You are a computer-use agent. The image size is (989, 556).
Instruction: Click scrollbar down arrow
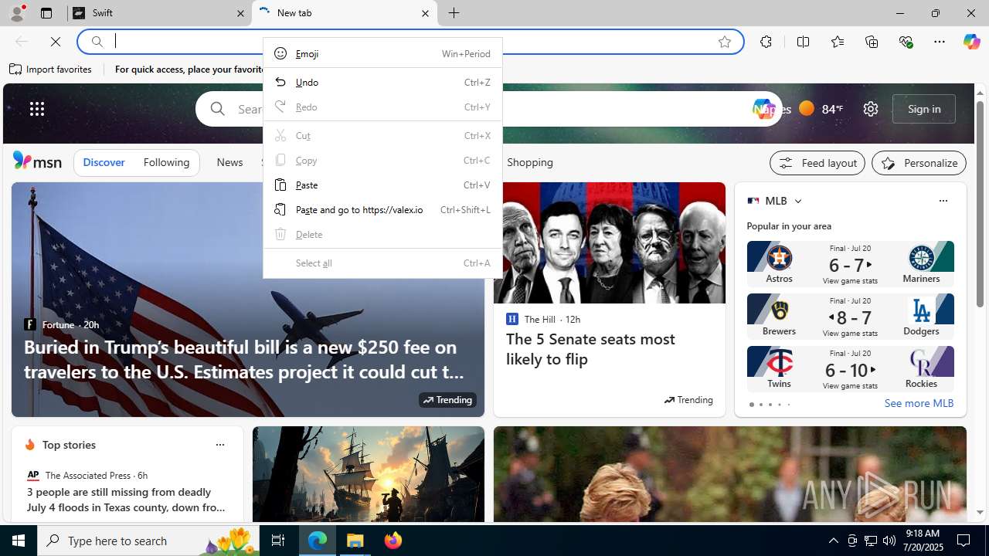pyautogui.click(x=980, y=513)
